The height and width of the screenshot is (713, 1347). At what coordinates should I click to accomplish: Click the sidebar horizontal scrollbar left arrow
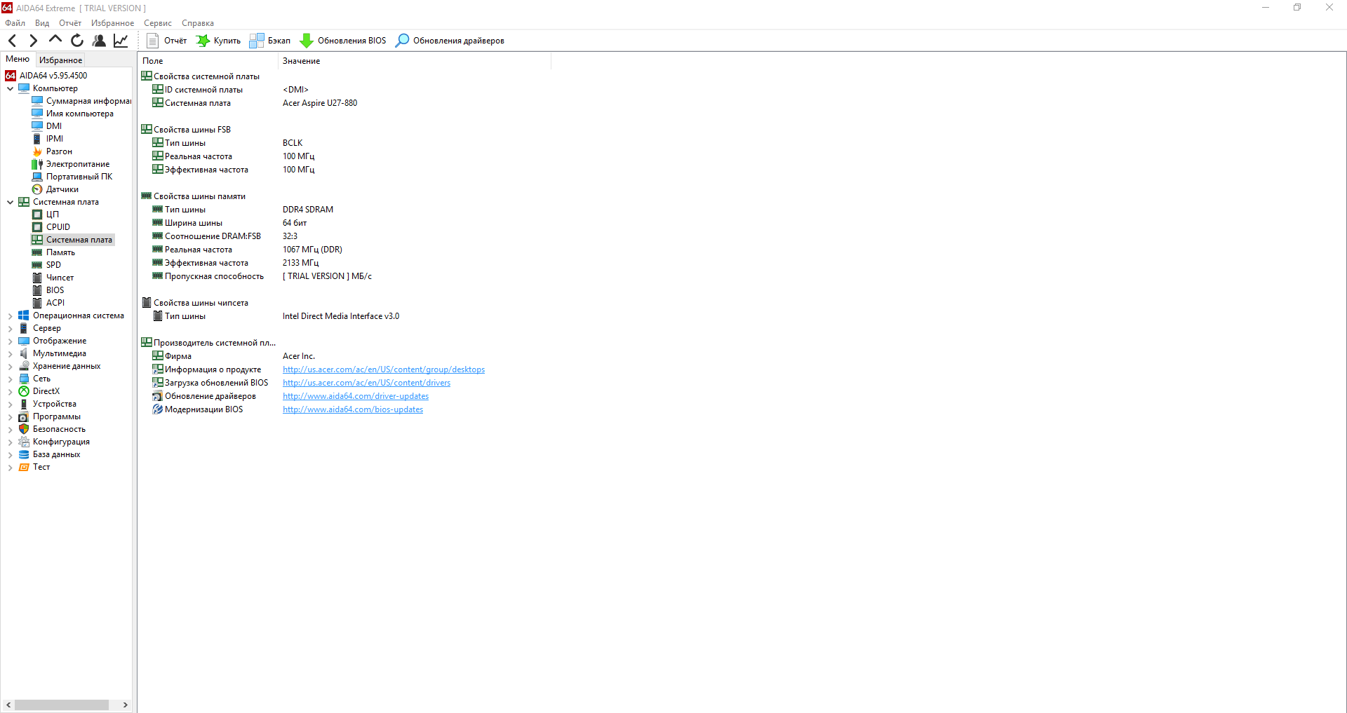point(8,705)
